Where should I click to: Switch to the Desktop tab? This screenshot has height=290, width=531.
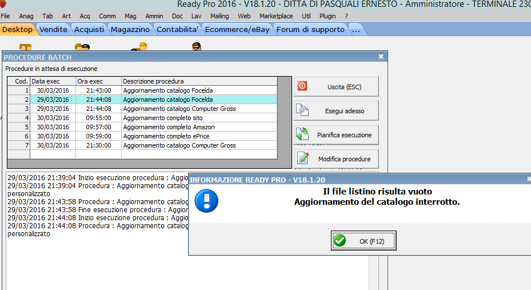(x=17, y=30)
